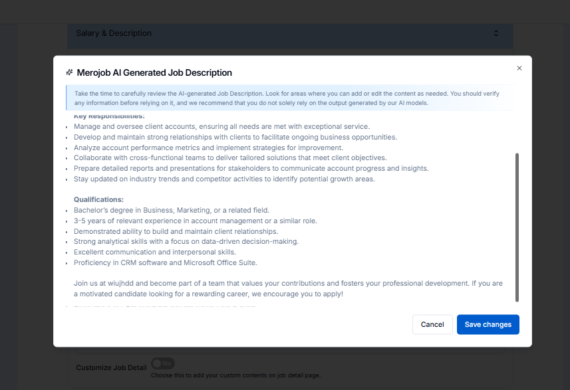Toggle the Customize Job Detail switch

point(162,363)
